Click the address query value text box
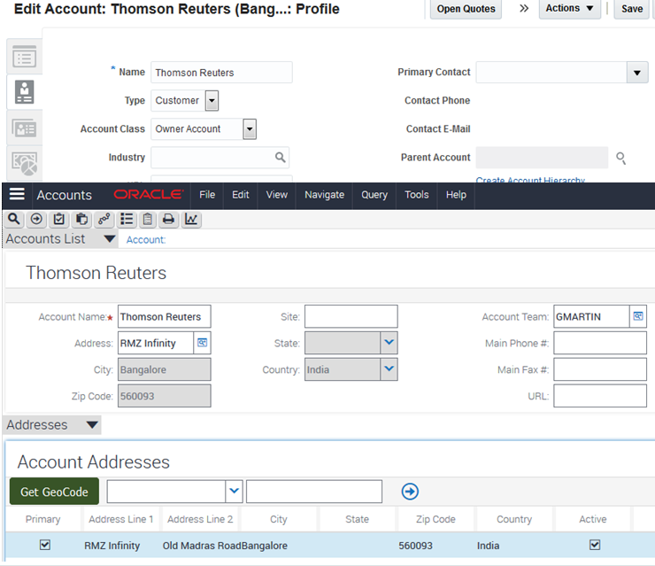The image size is (655, 566). [314, 492]
